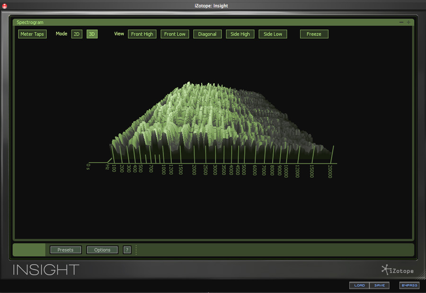Click the dotted divider handle beside help
The width and height of the screenshot is (426, 293).
click(x=136, y=250)
